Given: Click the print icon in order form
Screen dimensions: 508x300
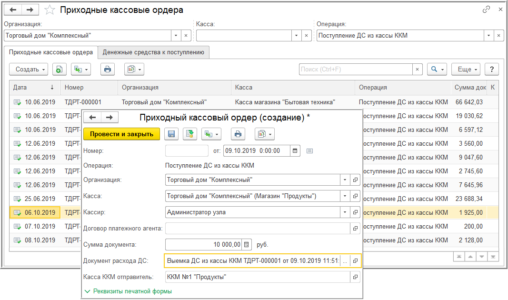Looking at the screenshot, I should pyautogui.click(x=238, y=134).
